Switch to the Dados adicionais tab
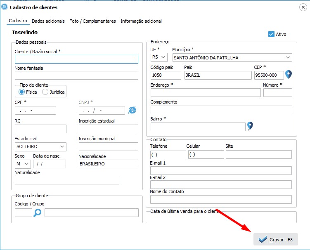 click(48, 21)
